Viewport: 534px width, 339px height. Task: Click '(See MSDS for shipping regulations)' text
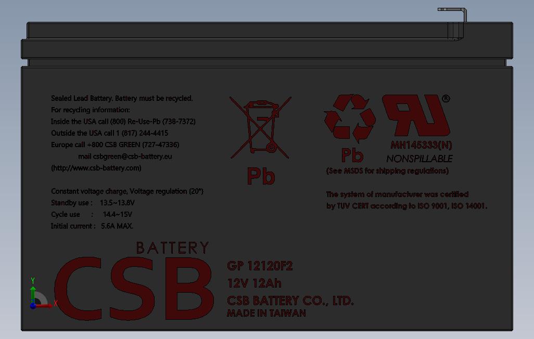(388, 171)
